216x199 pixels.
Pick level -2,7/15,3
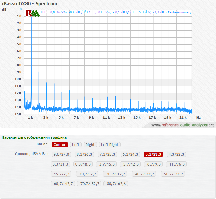[x=106, y=164]
